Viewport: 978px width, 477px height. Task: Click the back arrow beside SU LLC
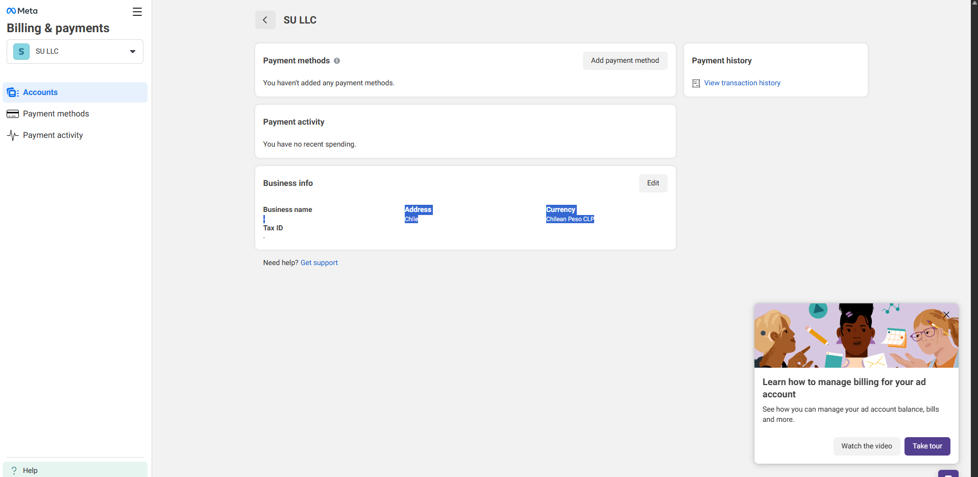coord(265,20)
